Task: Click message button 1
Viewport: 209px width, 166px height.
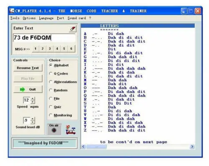Action: 36,49
